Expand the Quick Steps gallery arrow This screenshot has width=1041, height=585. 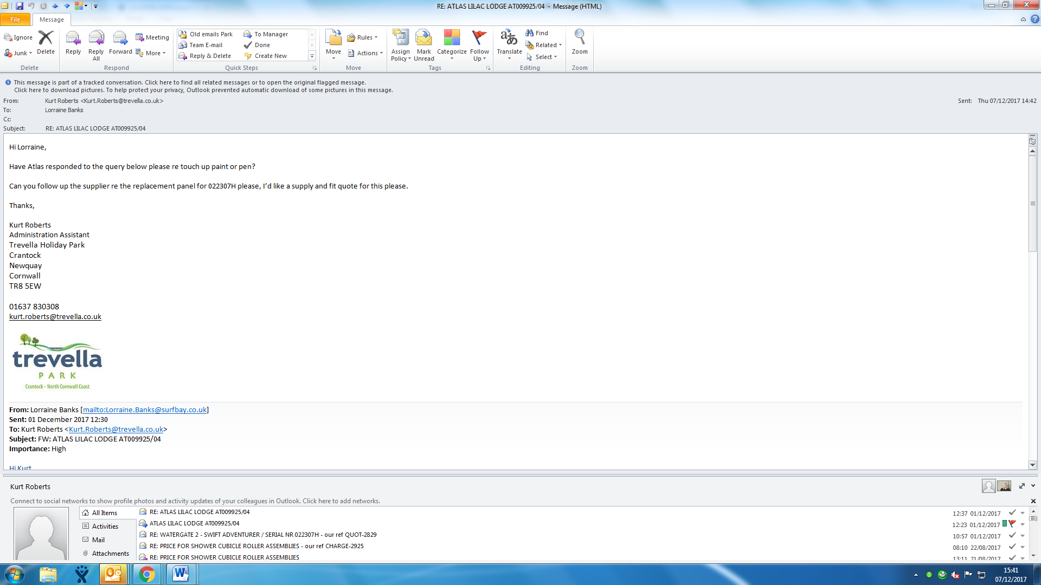coord(312,56)
